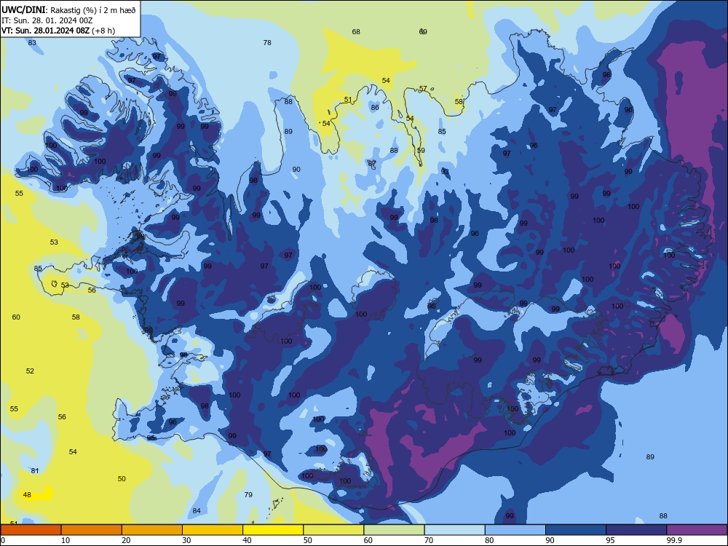The image size is (728, 546).
Task: Click the legend tick label '99.9'
Action: point(673,540)
